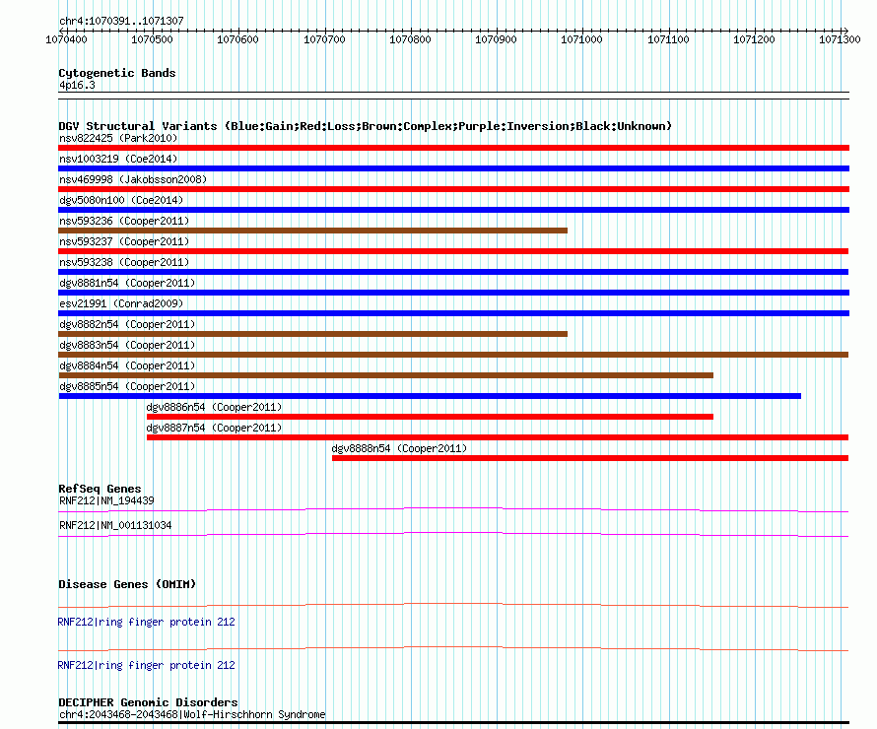Open the second RNF212|ring finger protein 212 link
Image resolution: width=877 pixels, height=729 pixels.
point(147,665)
